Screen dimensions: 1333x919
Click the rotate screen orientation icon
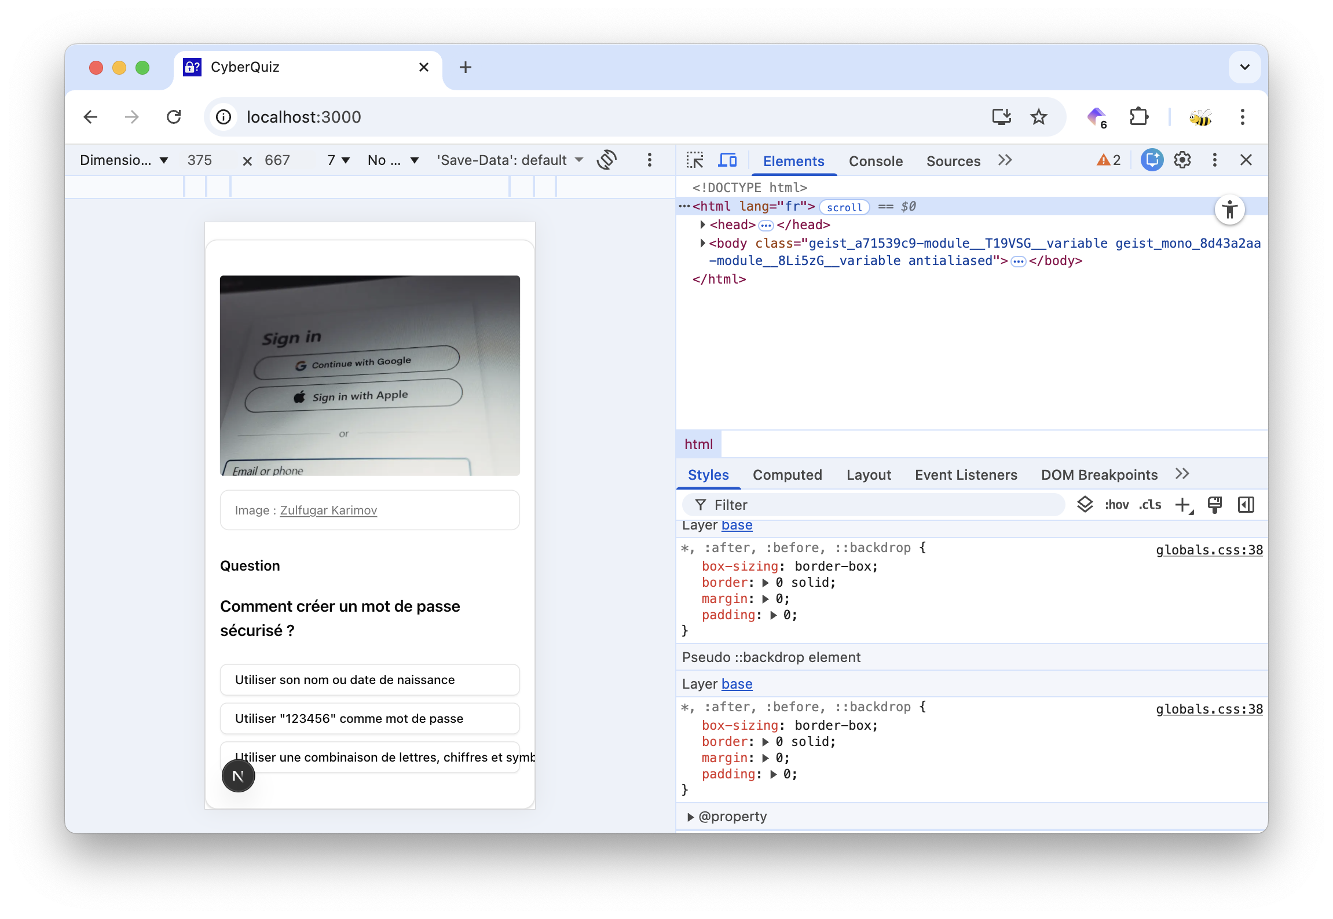point(606,160)
